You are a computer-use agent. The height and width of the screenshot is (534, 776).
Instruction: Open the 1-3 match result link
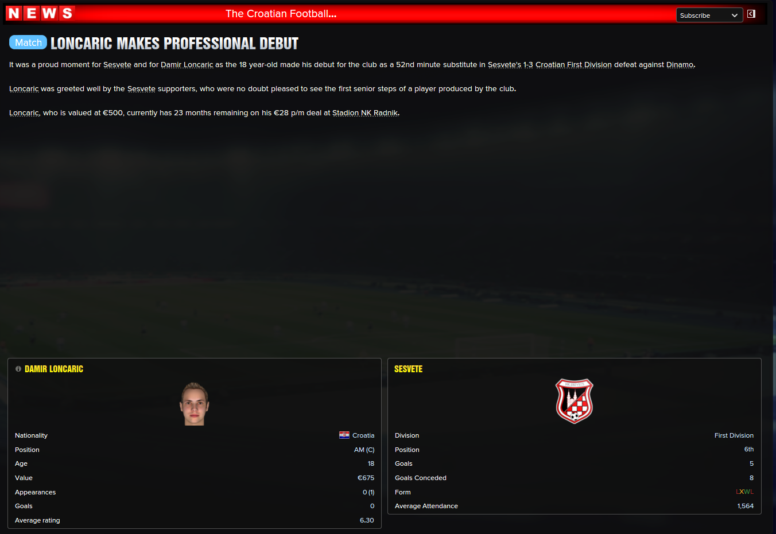click(528, 65)
